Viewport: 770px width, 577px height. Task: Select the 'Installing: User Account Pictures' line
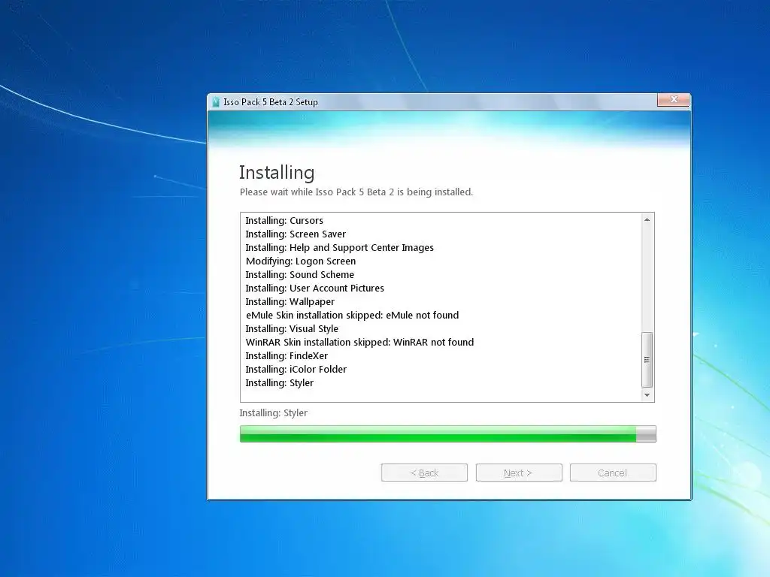(315, 288)
